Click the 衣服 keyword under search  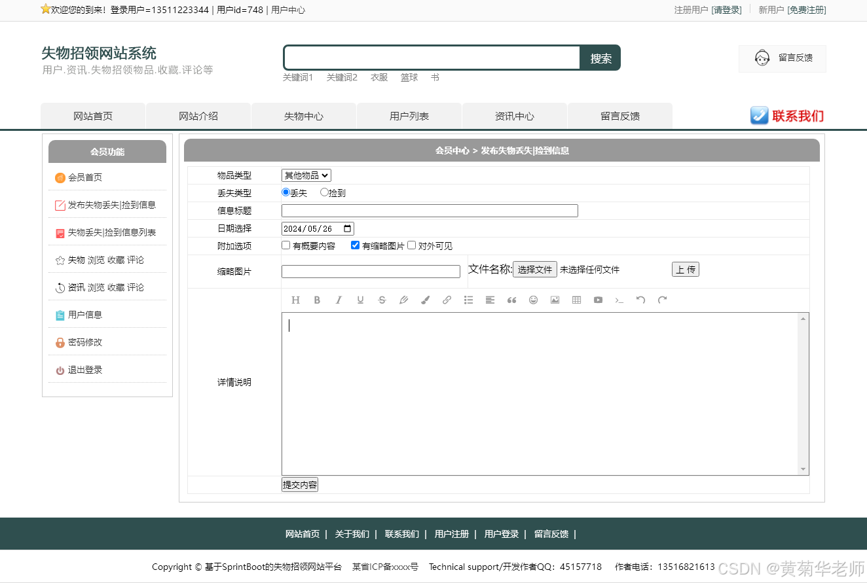(379, 77)
